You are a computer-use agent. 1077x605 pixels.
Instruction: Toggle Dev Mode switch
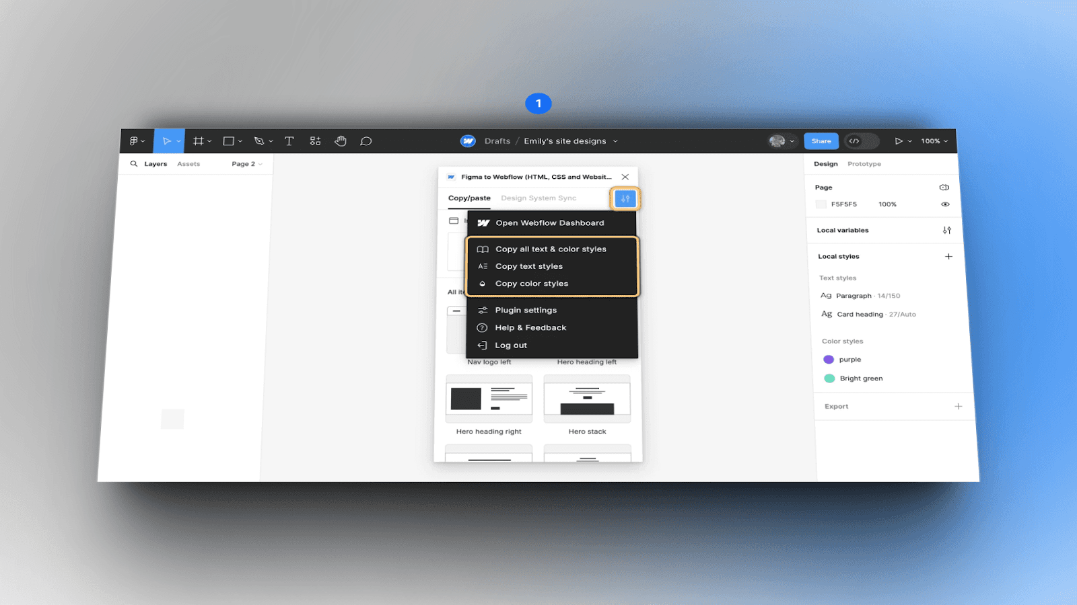pos(862,141)
